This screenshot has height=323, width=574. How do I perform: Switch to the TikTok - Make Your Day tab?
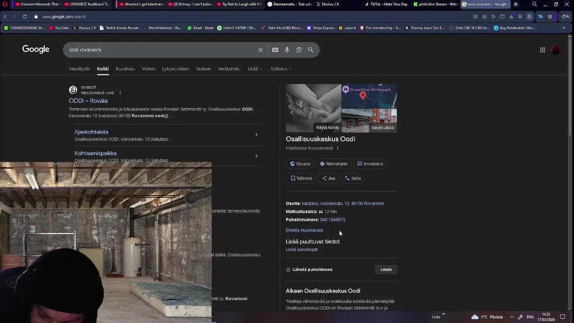tap(386, 4)
